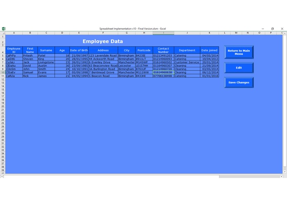Click the Date of Birth header cell
The image size is (287, 204).
coord(79,50)
